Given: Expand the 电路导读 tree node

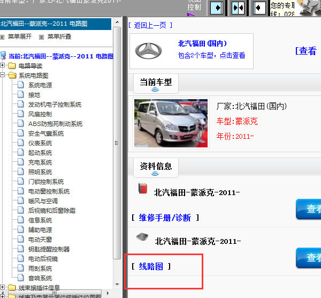Looking at the screenshot, I should [x=2, y=65].
